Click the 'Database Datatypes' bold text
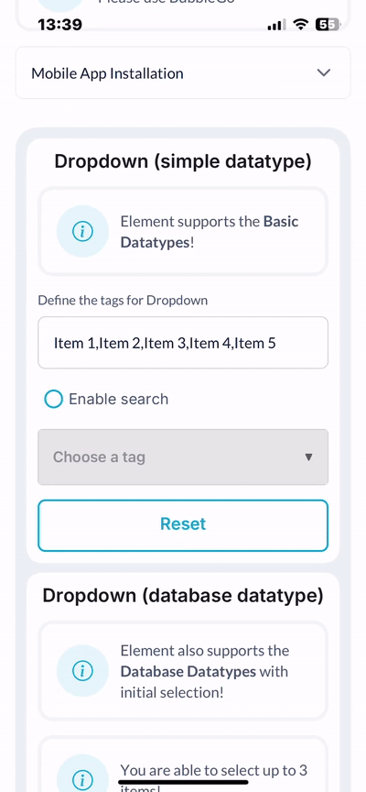The height and width of the screenshot is (792, 366). pyautogui.click(x=188, y=671)
